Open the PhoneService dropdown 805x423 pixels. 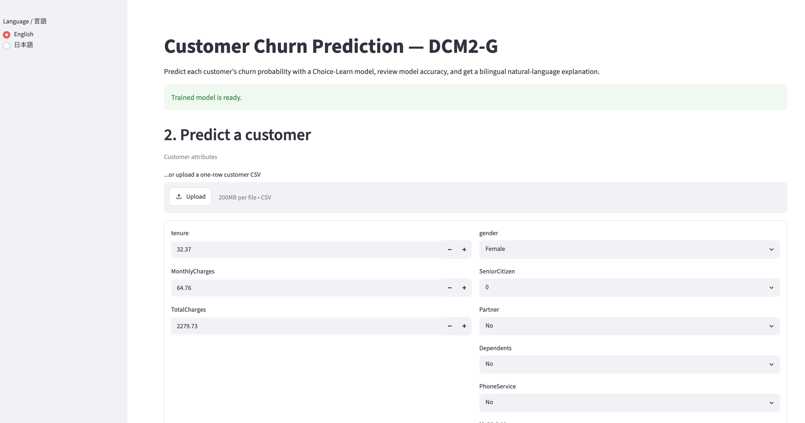[x=629, y=402]
